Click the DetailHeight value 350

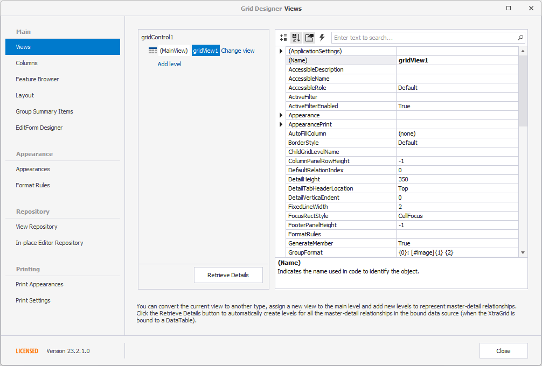coord(457,179)
